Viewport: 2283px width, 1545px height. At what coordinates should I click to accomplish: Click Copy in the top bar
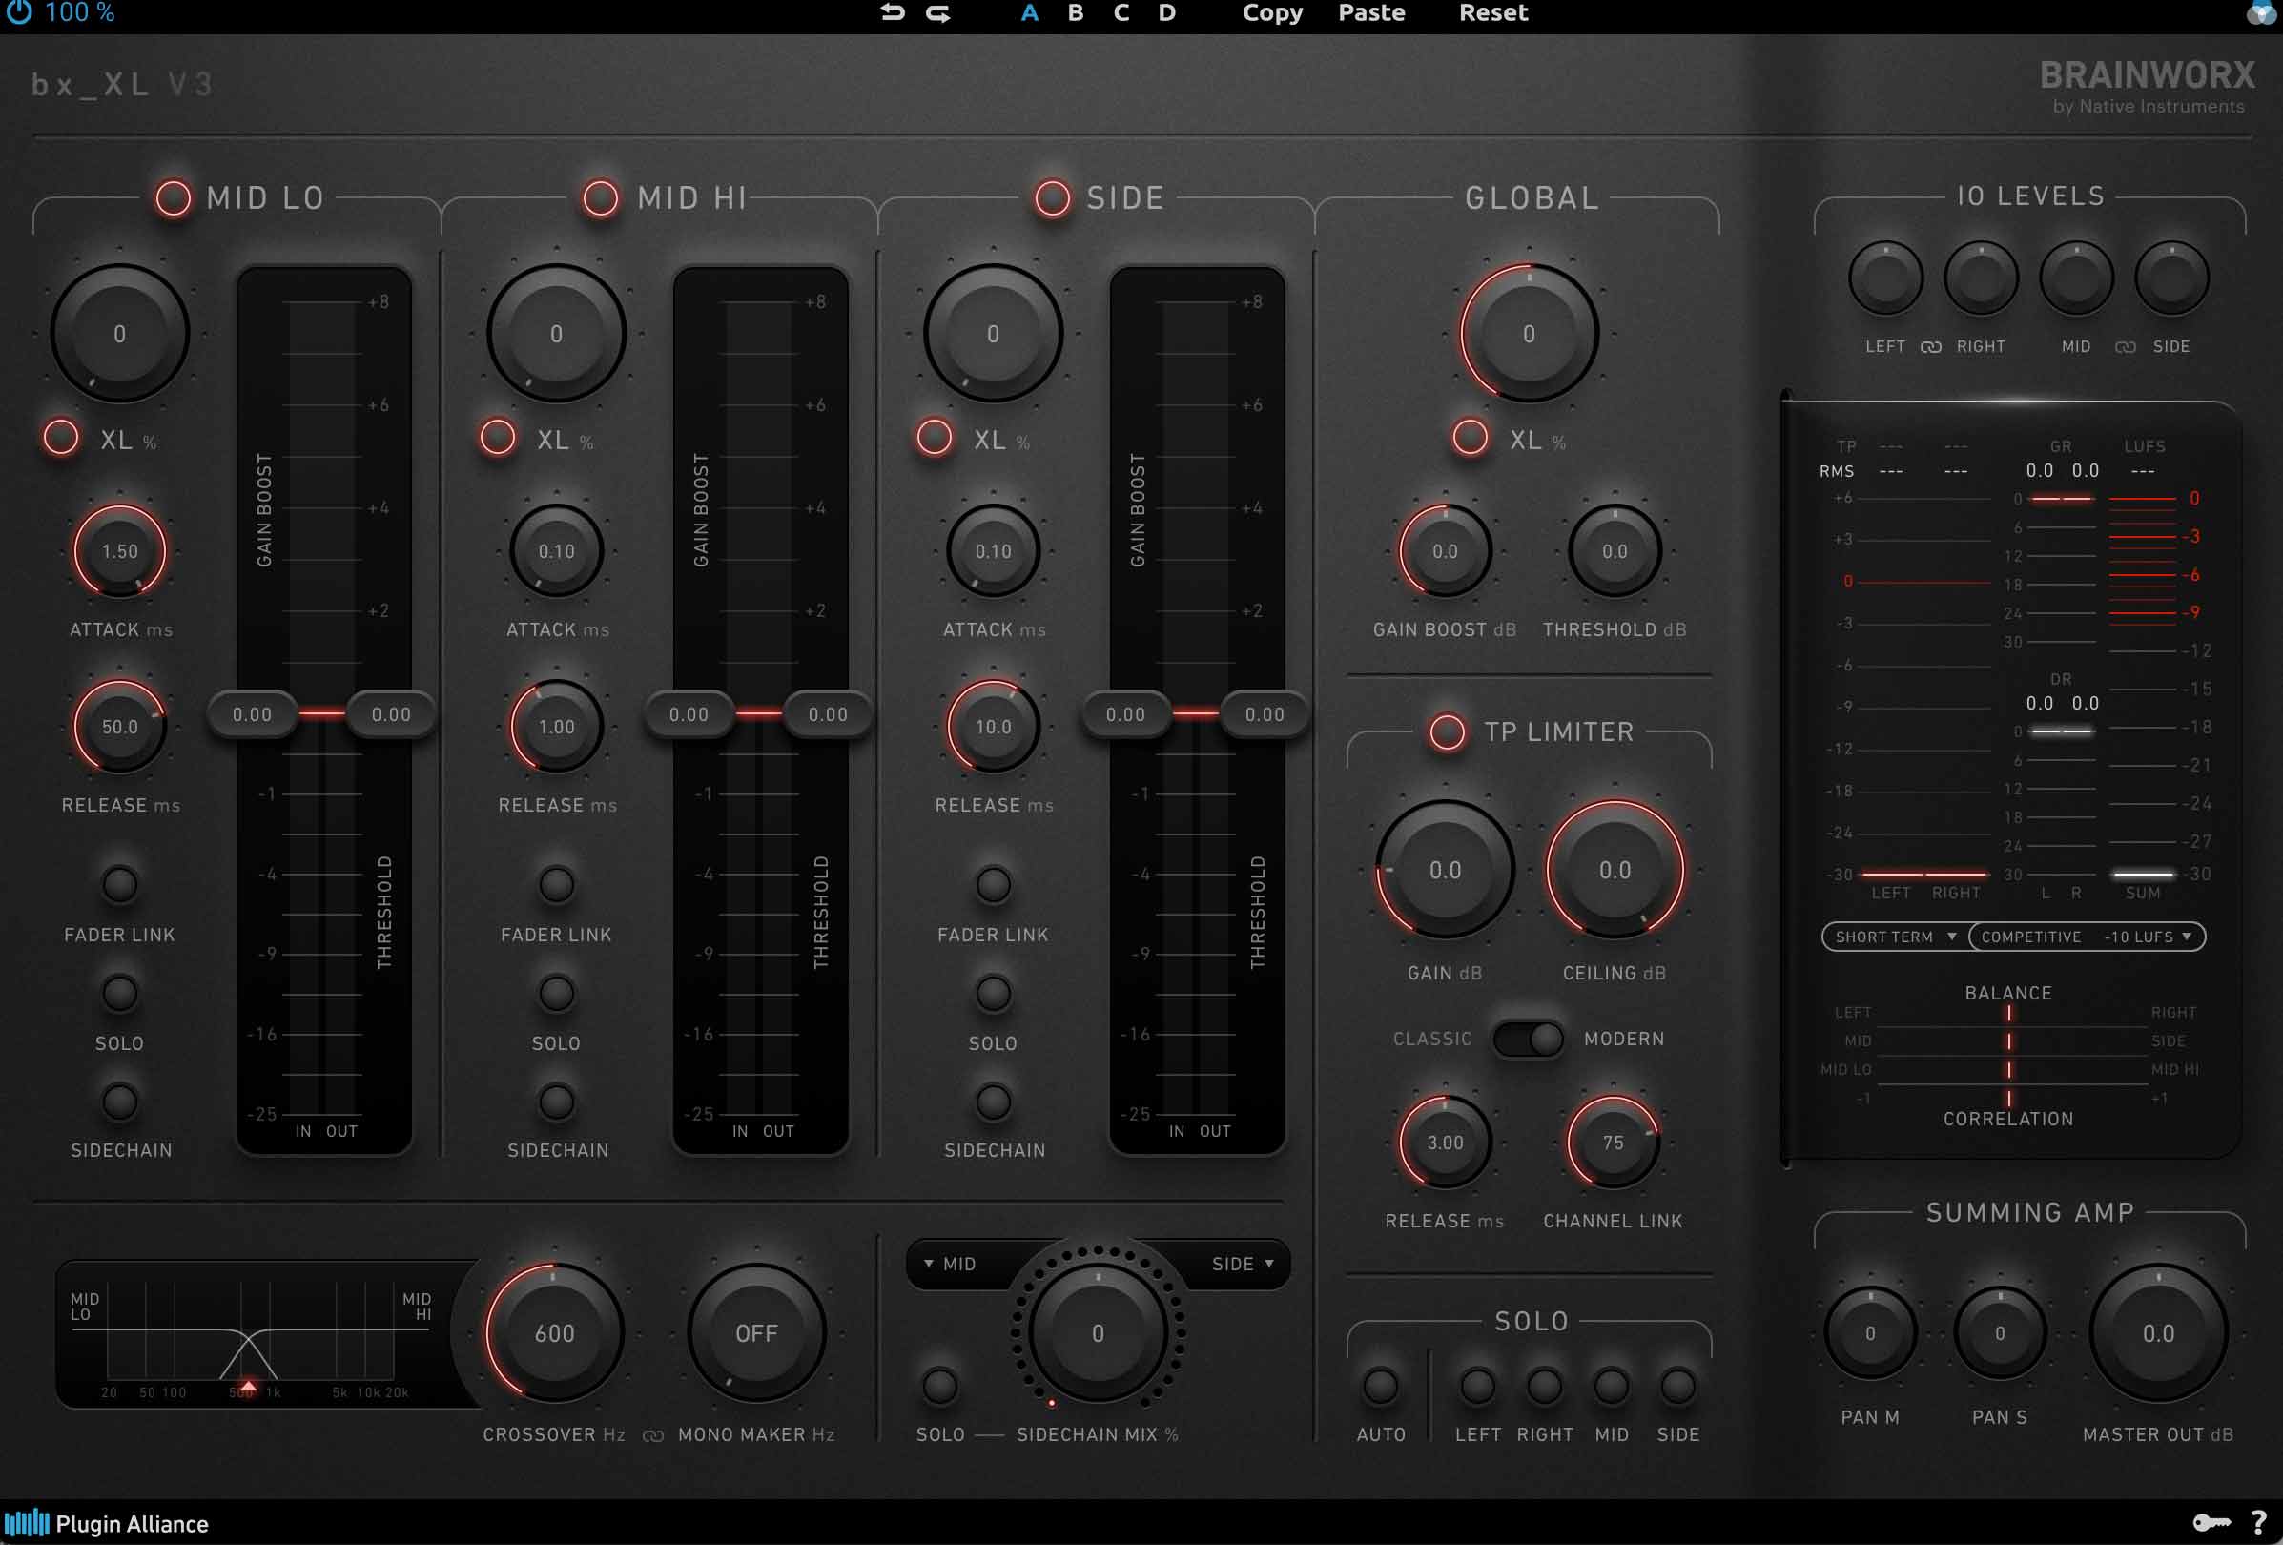[1272, 12]
